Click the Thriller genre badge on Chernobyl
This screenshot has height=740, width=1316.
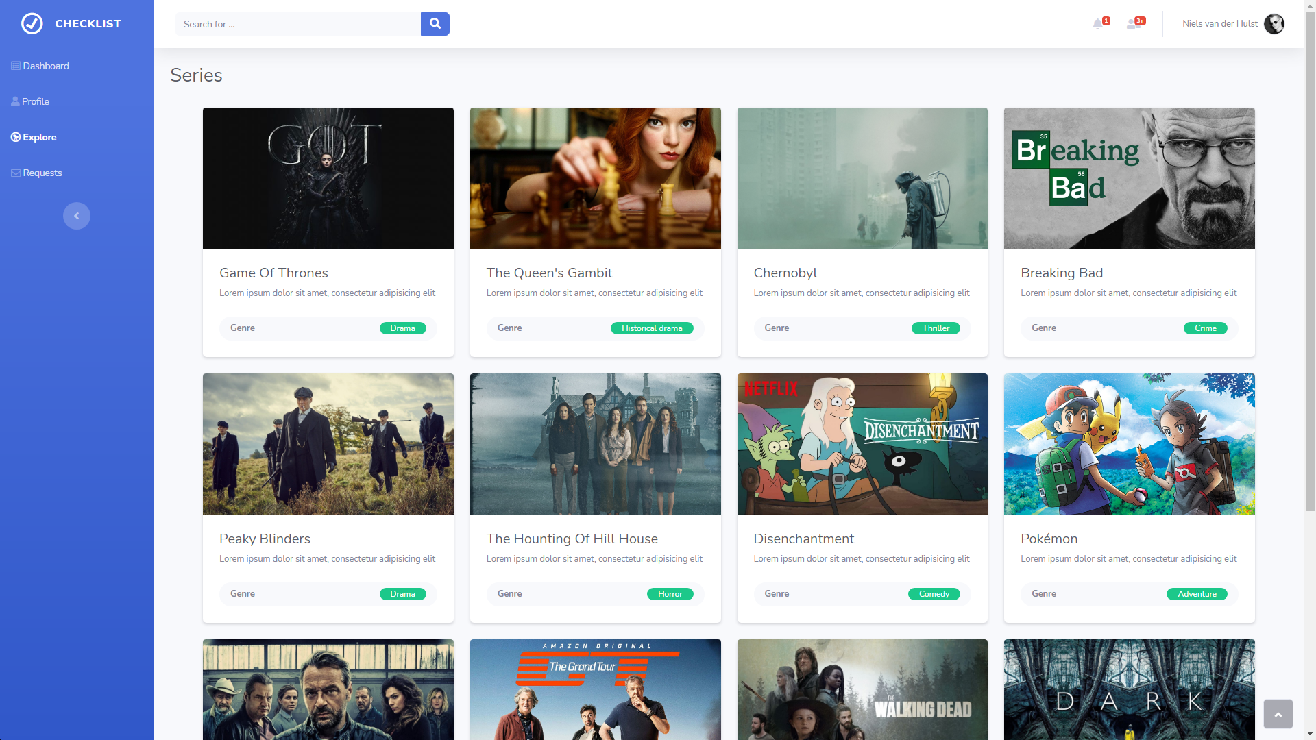point(935,328)
